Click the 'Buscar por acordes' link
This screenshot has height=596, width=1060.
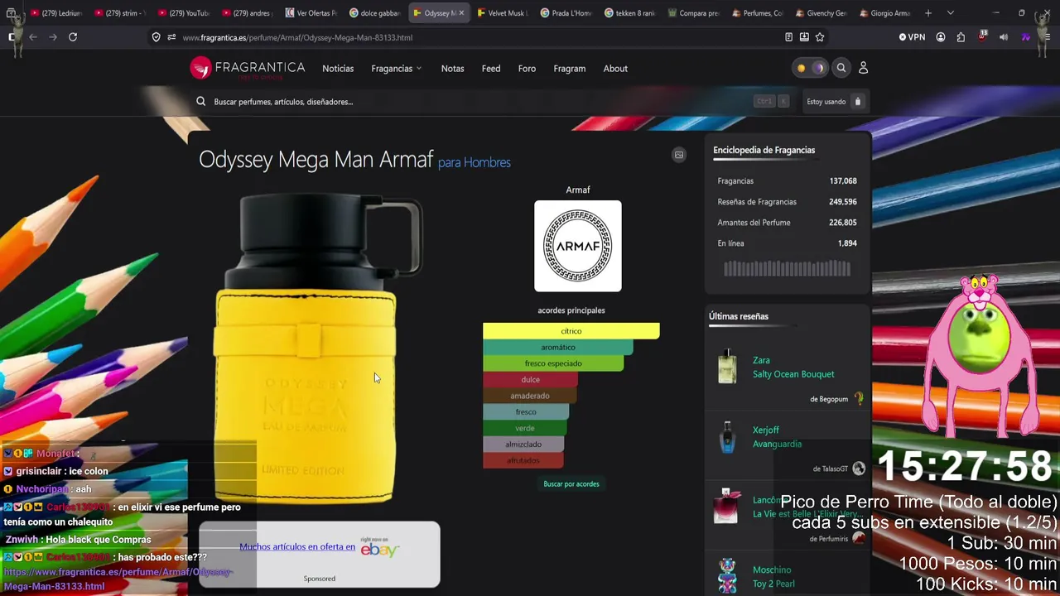pyautogui.click(x=571, y=484)
